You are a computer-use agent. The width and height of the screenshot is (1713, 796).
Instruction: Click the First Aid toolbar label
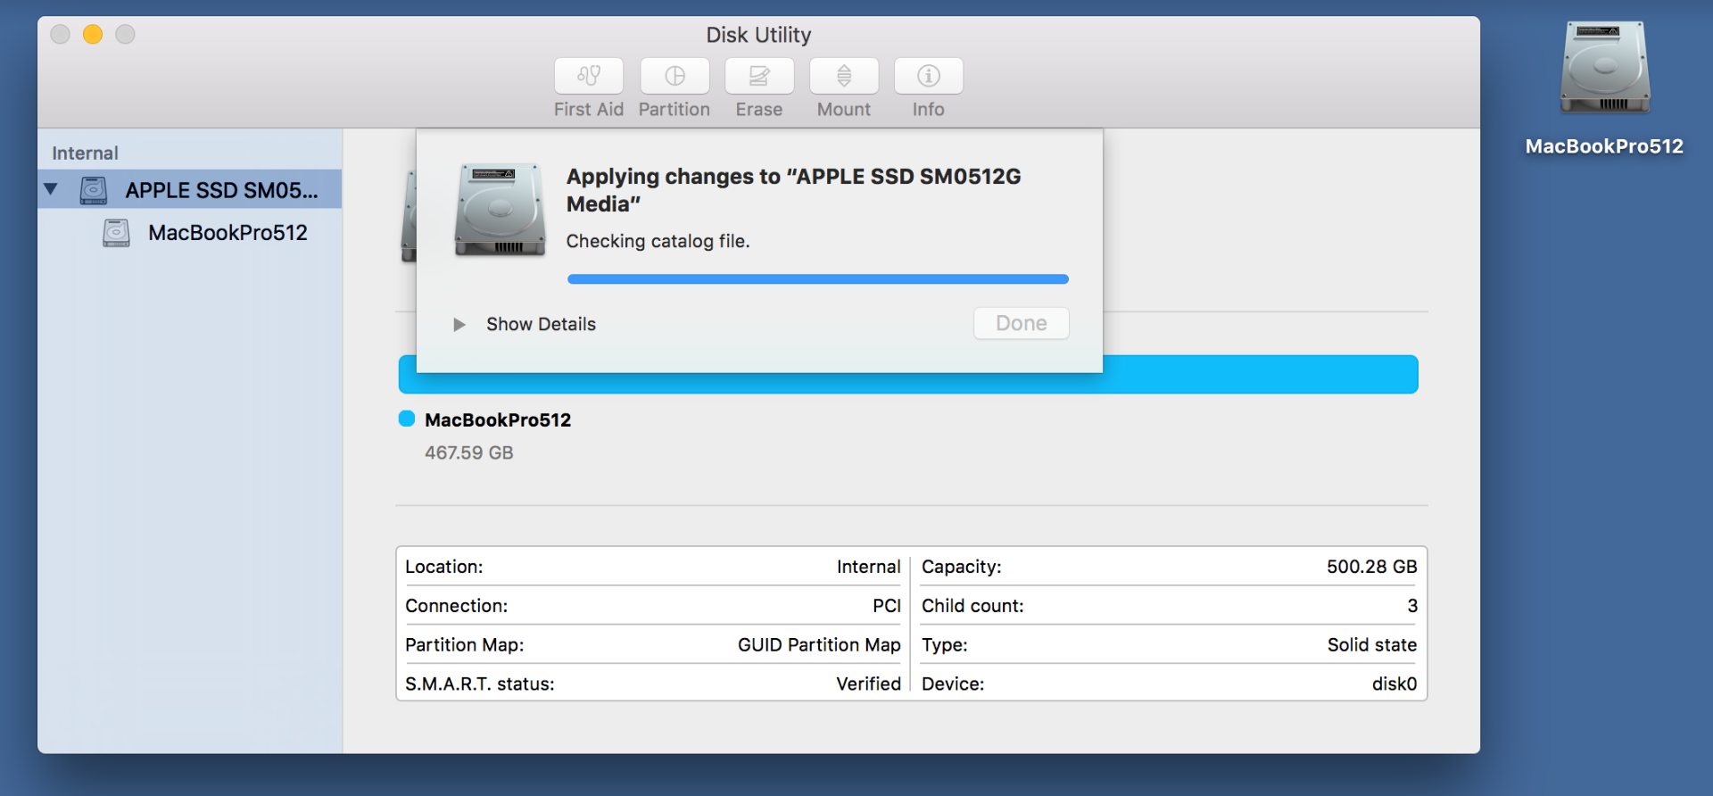click(589, 109)
